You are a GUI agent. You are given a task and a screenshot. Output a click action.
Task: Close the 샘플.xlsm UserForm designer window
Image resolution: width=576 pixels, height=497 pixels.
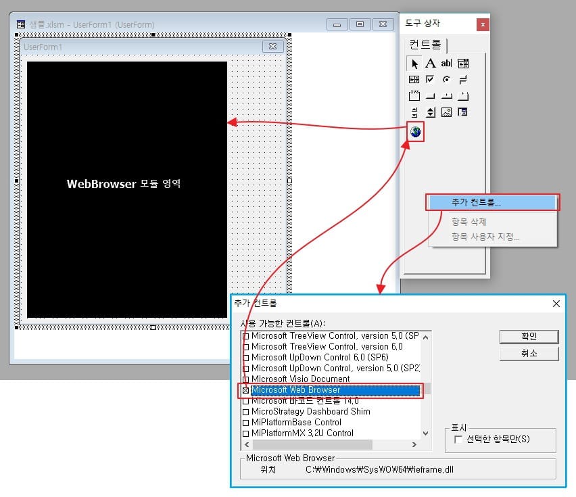click(x=383, y=24)
